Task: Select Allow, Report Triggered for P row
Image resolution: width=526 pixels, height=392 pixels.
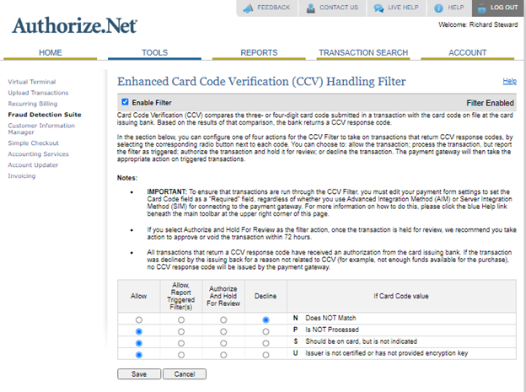Action: point(181,331)
